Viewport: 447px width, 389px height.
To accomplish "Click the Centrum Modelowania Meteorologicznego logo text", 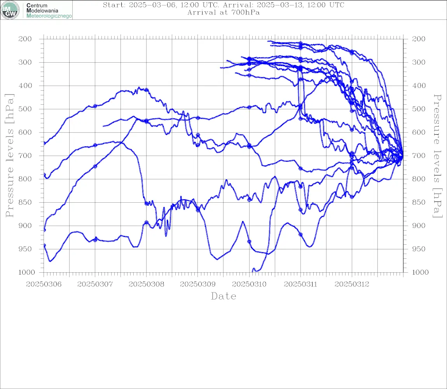I will 49,11.
